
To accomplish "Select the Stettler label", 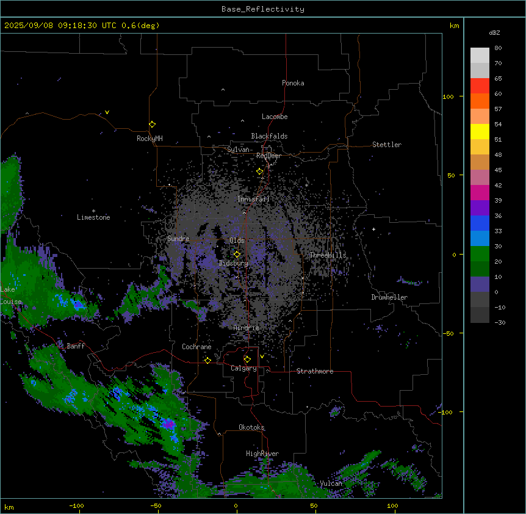I will click(387, 145).
